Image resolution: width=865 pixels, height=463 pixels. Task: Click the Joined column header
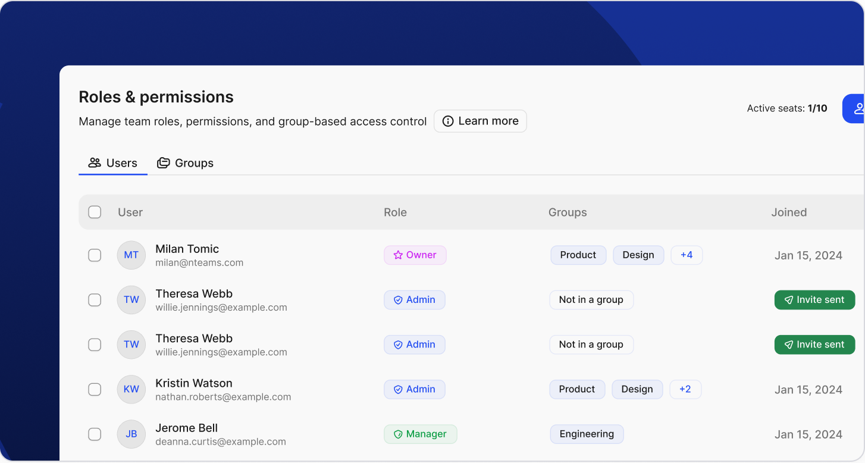pos(789,212)
